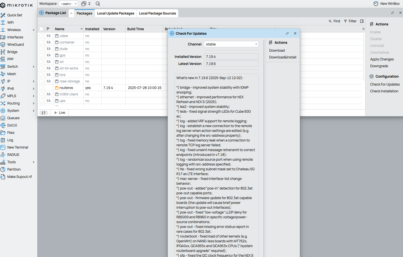Click Apply Changes action

click(382, 59)
